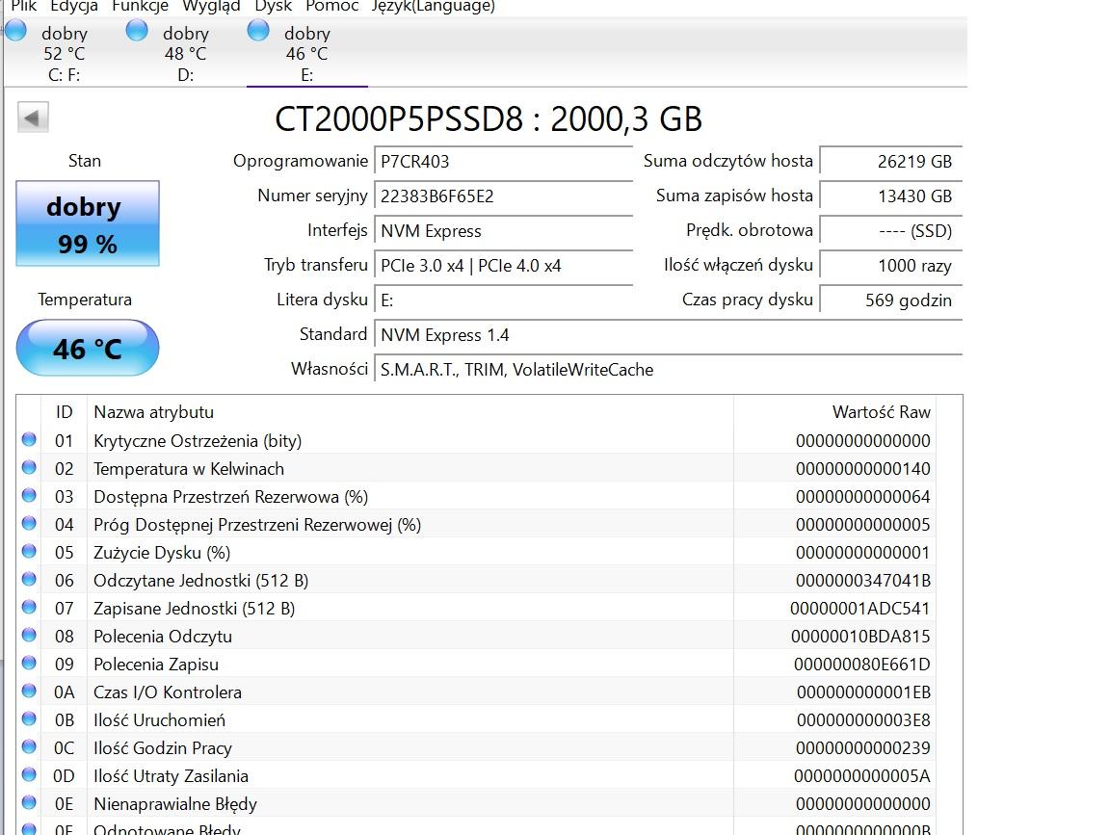Click the features field S.M.A.R.T., TRIM

[x=669, y=370]
